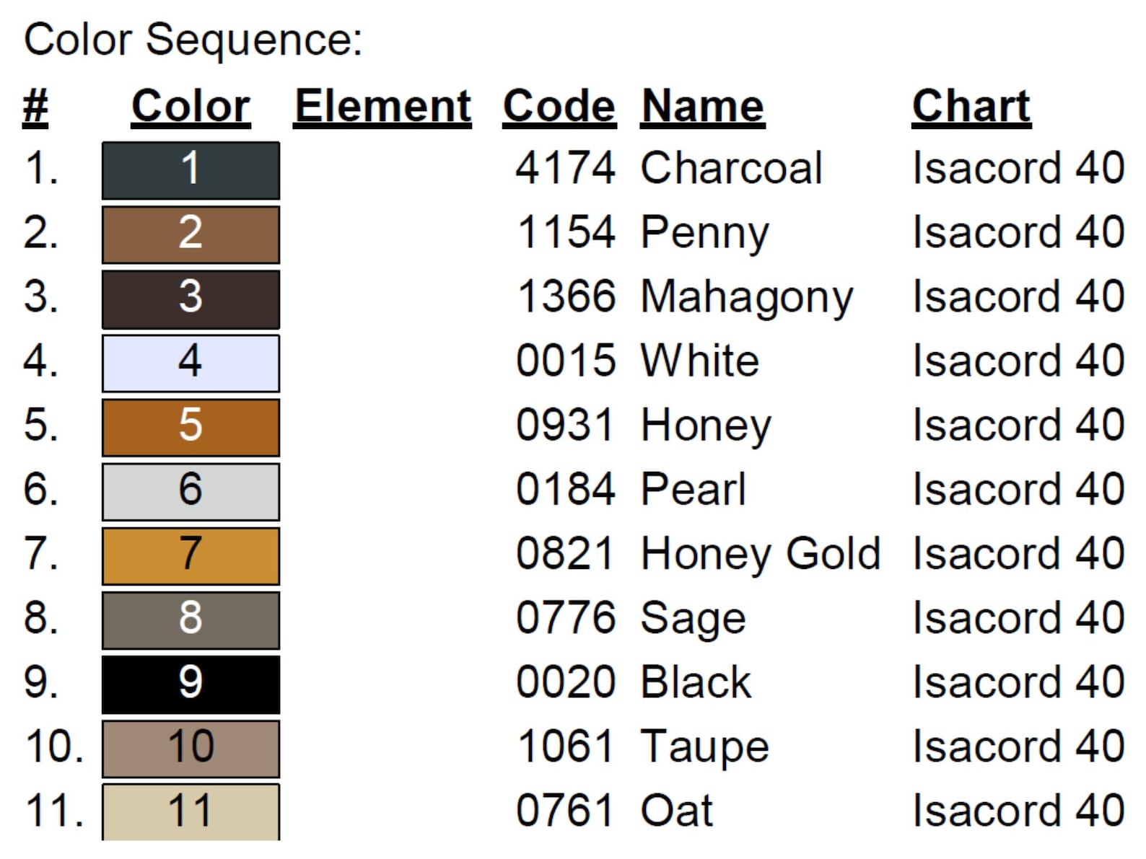Viewport: 1146px width, 859px height.
Task: Select the Sage color swatch 8
Action: click(191, 620)
